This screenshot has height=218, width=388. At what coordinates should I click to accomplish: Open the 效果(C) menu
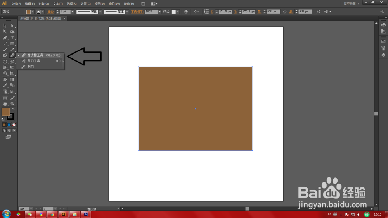(86, 4)
